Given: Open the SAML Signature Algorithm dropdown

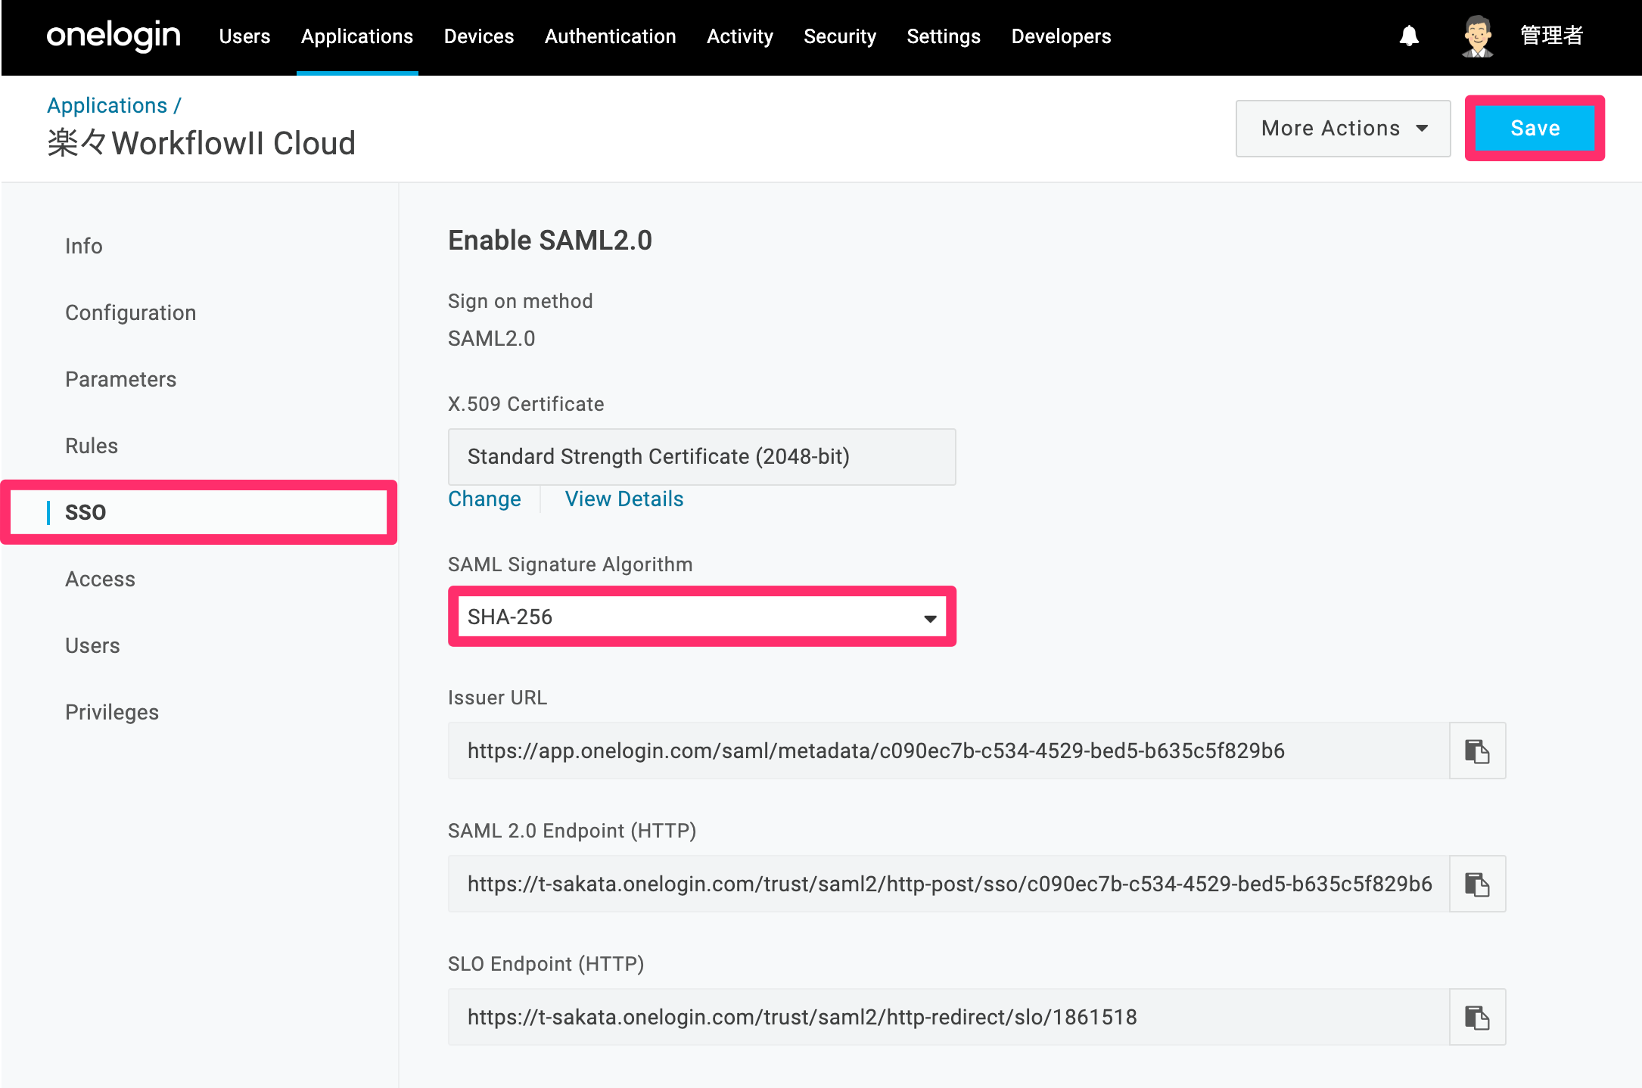Looking at the screenshot, I should point(702,617).
